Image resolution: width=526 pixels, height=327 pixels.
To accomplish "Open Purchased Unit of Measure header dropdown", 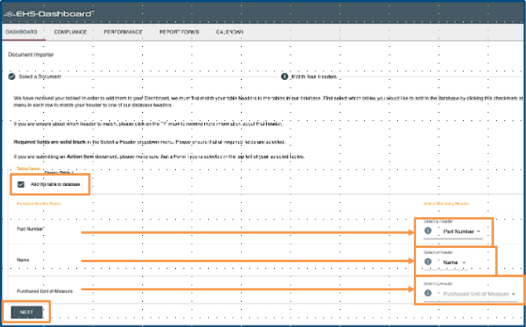I will [x=477, y=292].
